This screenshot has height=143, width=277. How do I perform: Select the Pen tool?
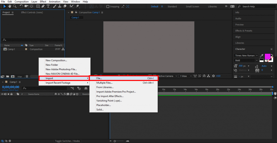(x=43, y=6)
